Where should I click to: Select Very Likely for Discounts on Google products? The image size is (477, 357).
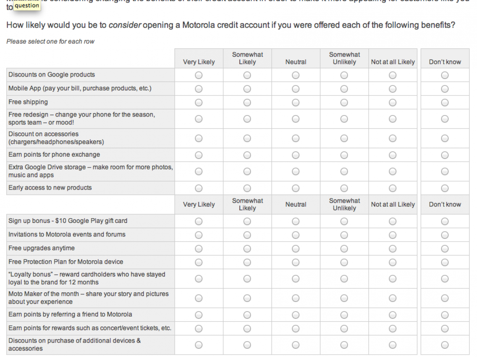click(199, 75)
